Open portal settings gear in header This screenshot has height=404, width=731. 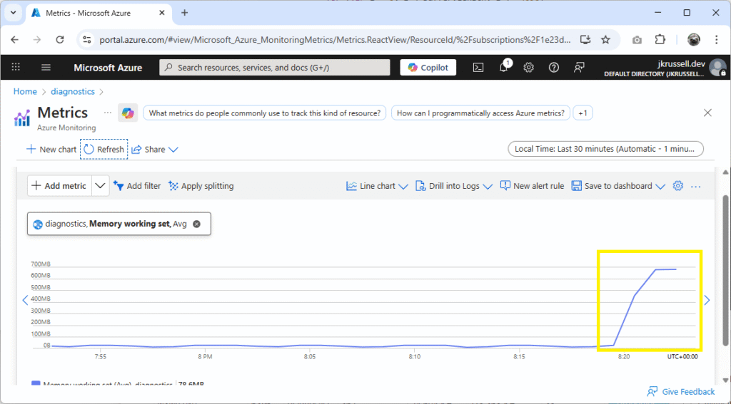coord(528,68)
